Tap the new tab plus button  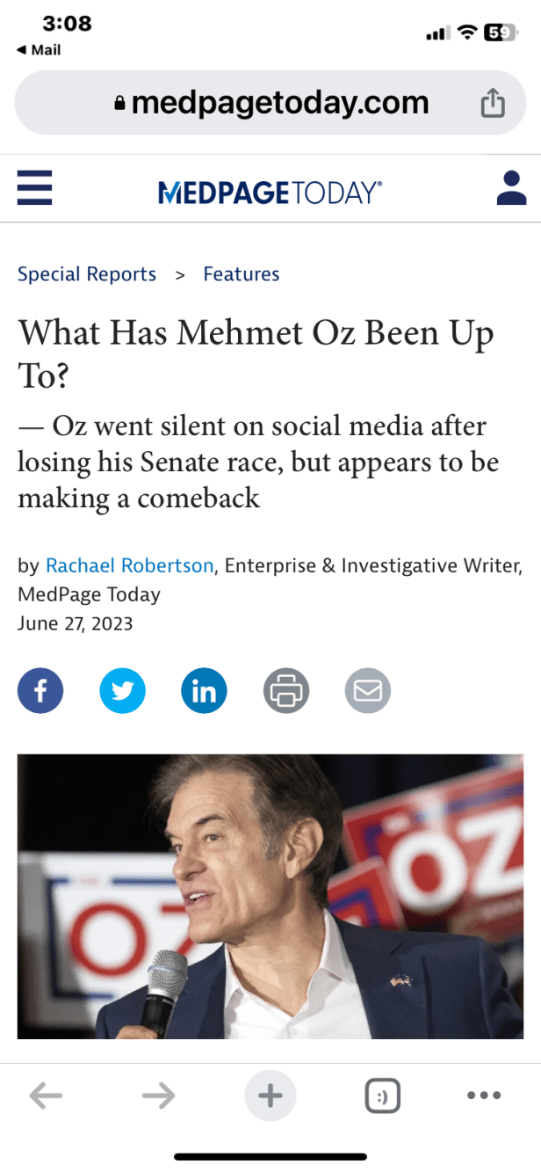coord(270,1096)
